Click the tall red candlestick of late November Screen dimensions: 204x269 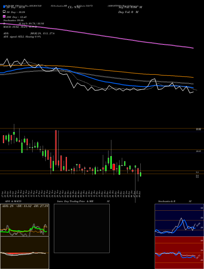click(56, 147)
